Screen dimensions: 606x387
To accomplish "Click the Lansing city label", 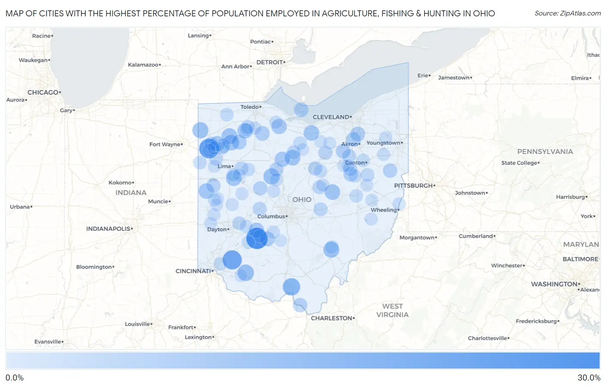I will point(198,36).
